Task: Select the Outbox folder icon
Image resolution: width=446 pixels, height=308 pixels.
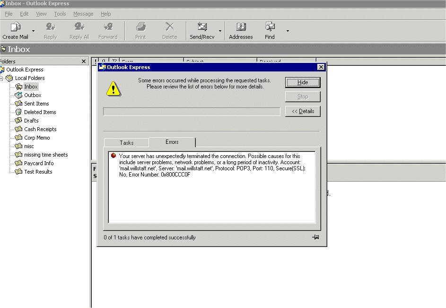Action: click(19, 95)
